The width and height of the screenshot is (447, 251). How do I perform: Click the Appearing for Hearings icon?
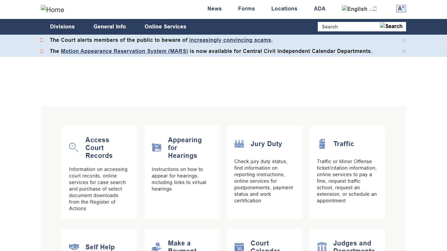156,147
